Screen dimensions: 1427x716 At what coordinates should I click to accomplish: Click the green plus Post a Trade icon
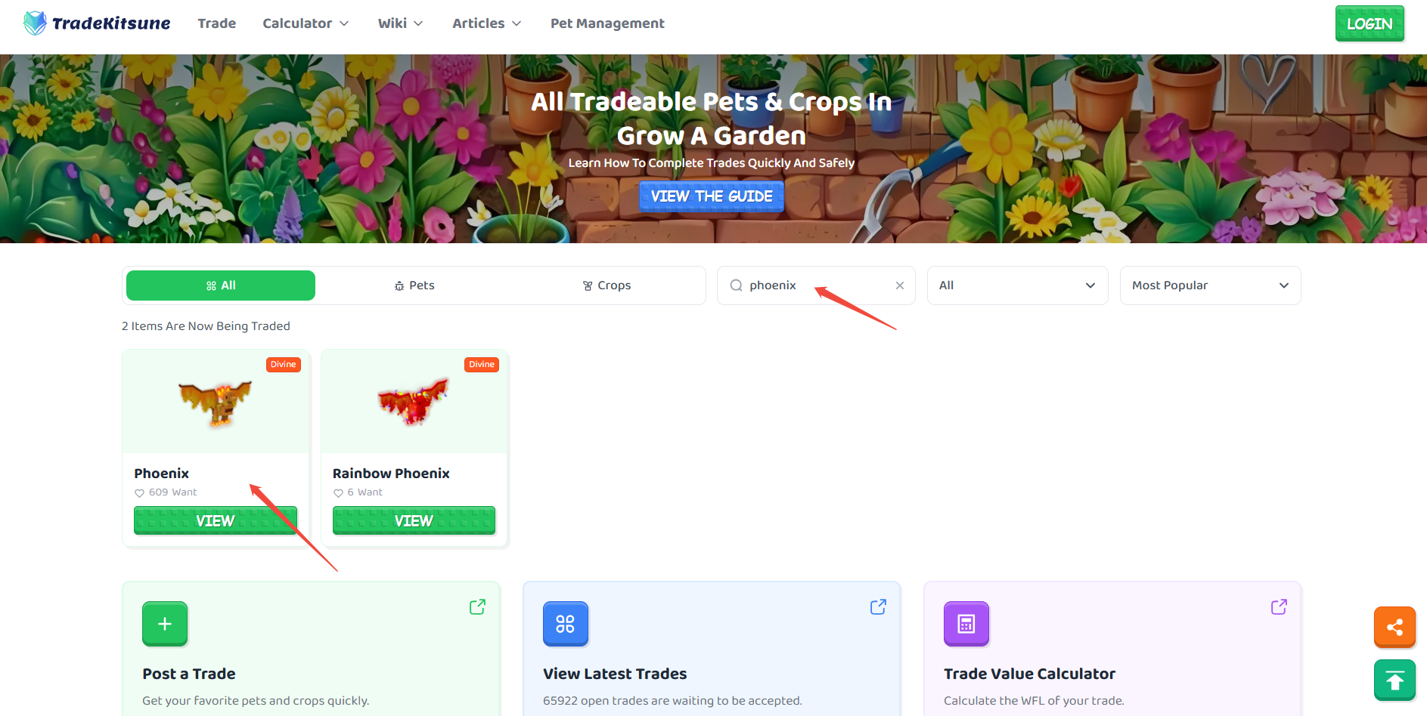[165, 624]
